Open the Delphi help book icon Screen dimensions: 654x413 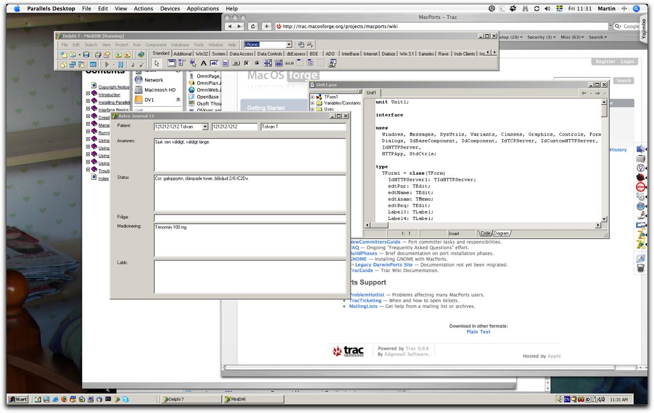141,55
